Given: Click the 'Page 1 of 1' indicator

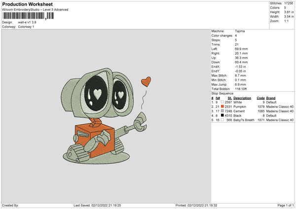Looking at the screenshot, I should click(286, 205).
